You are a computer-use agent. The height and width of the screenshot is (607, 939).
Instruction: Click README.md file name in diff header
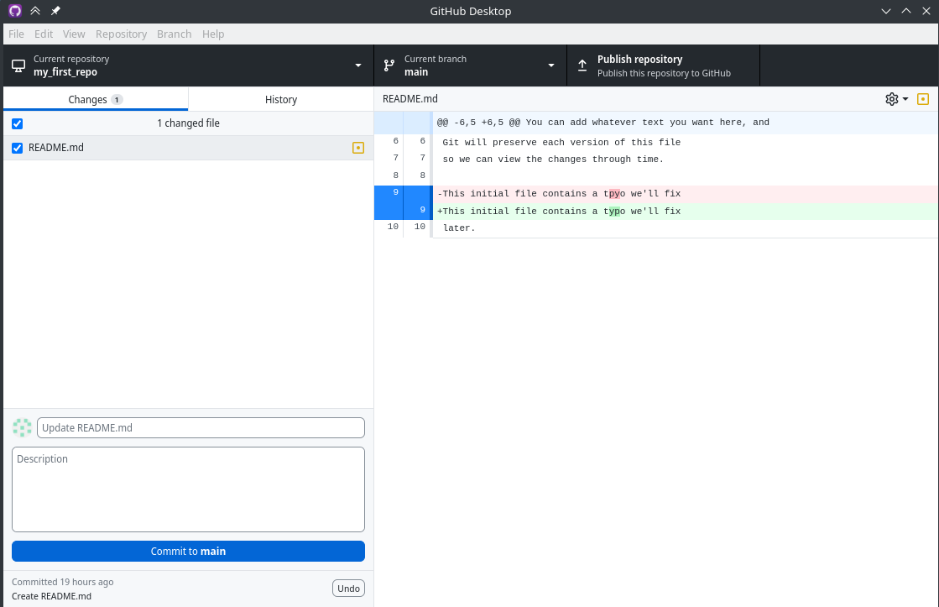410,99
